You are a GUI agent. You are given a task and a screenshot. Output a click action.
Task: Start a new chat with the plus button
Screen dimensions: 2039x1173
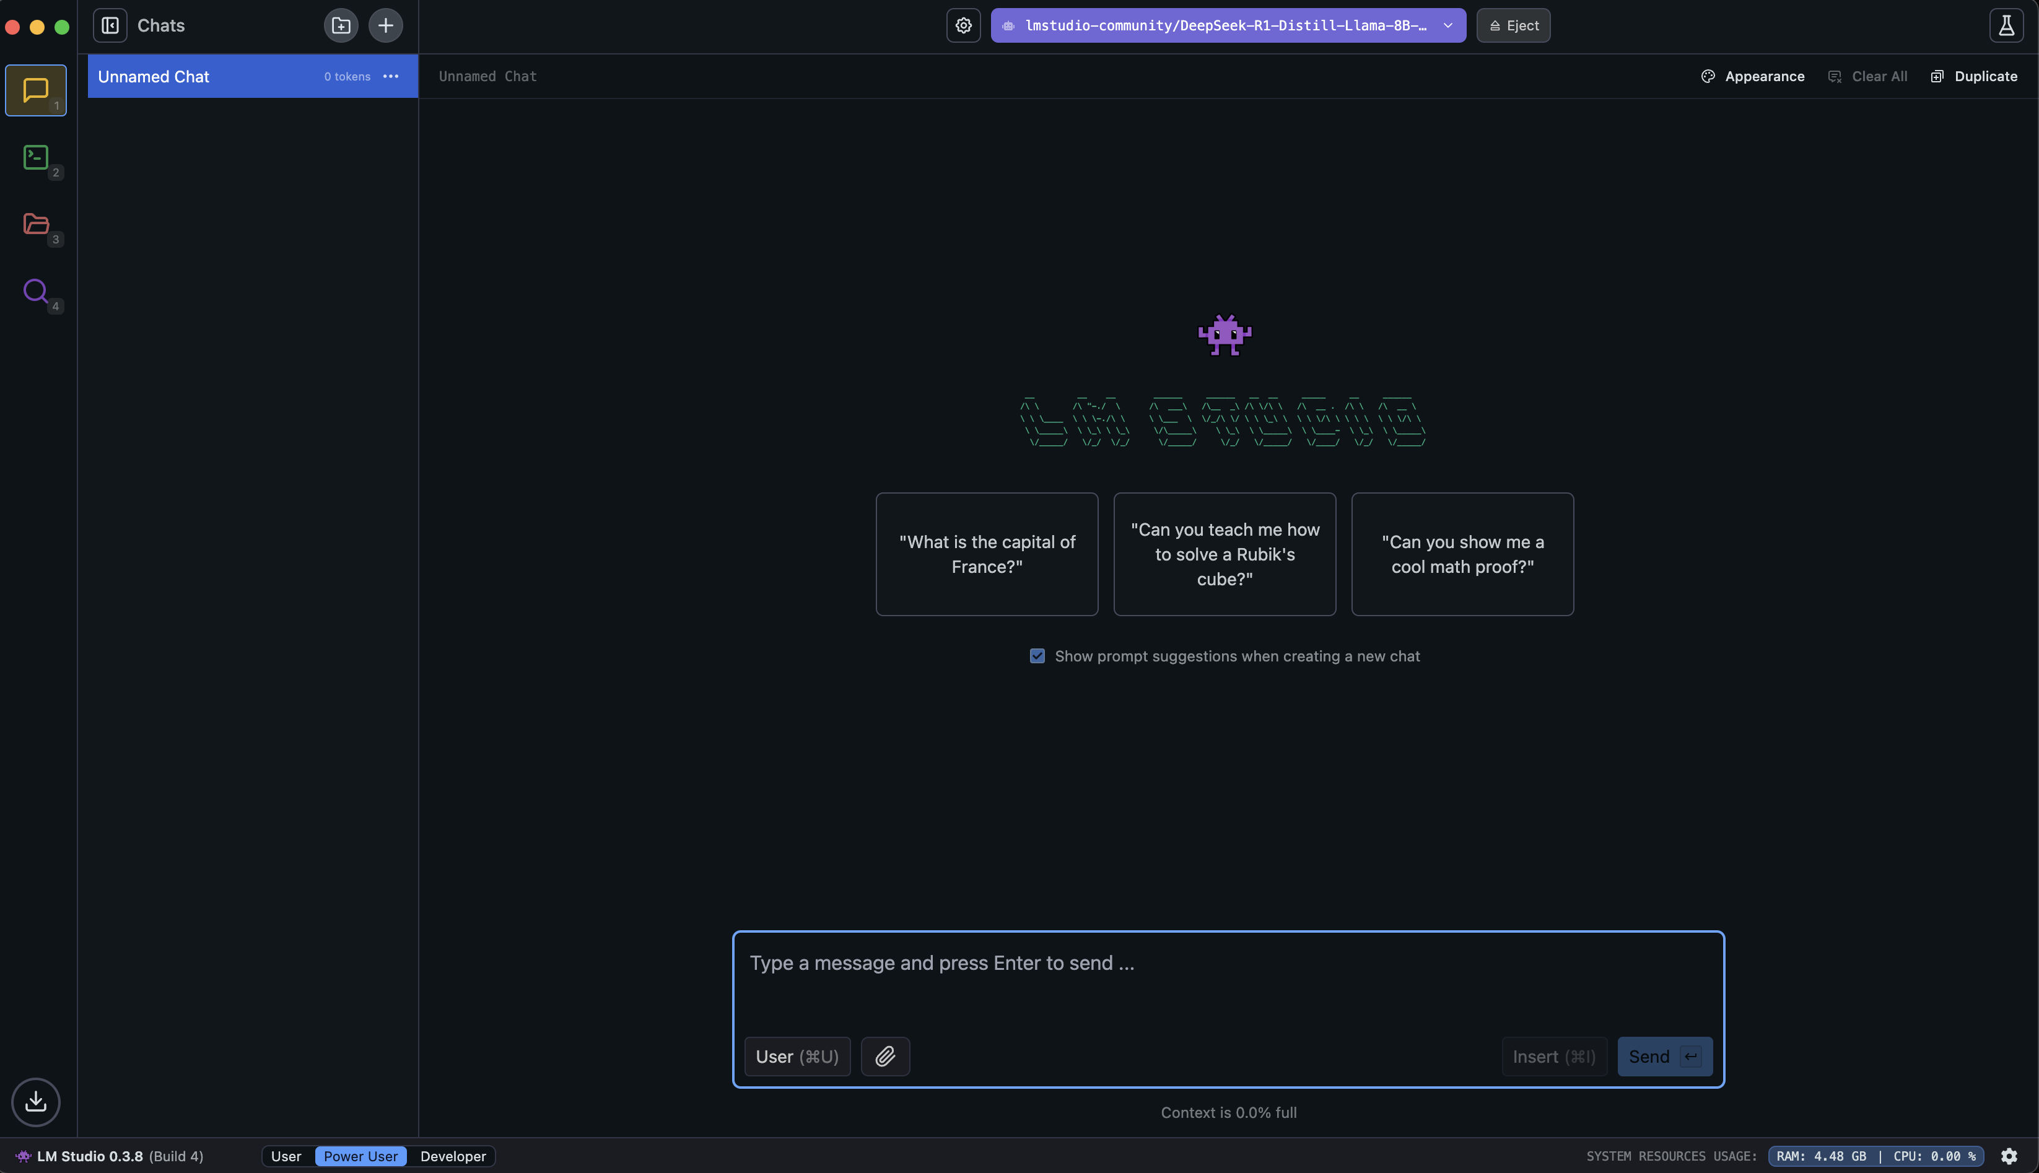pyautogui.click(x=386, y=25)
